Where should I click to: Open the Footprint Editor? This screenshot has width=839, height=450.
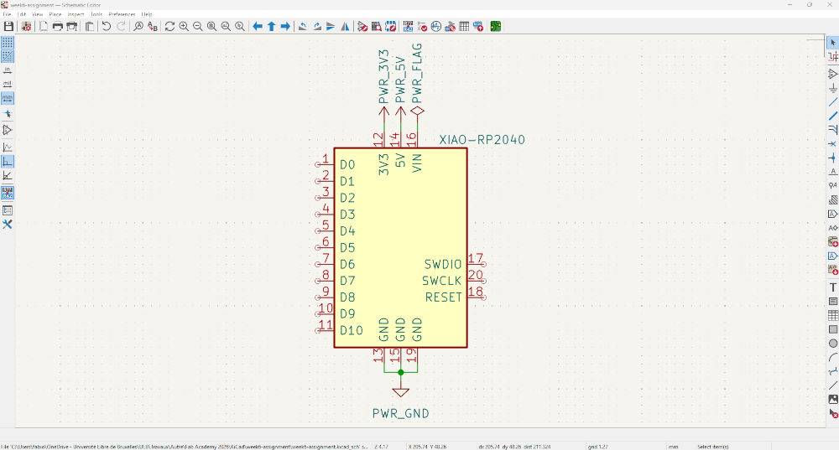tap(391, 26)
